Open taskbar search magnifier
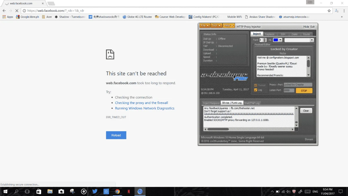 16,191
